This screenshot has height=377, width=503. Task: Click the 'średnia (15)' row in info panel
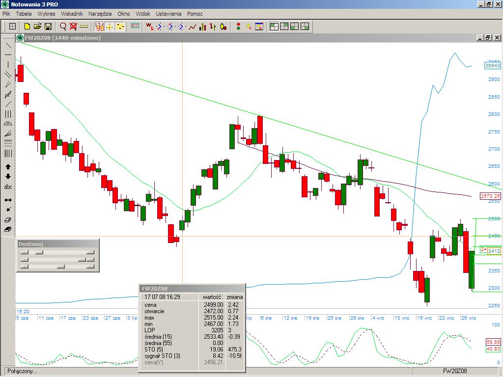coord(192,337)
